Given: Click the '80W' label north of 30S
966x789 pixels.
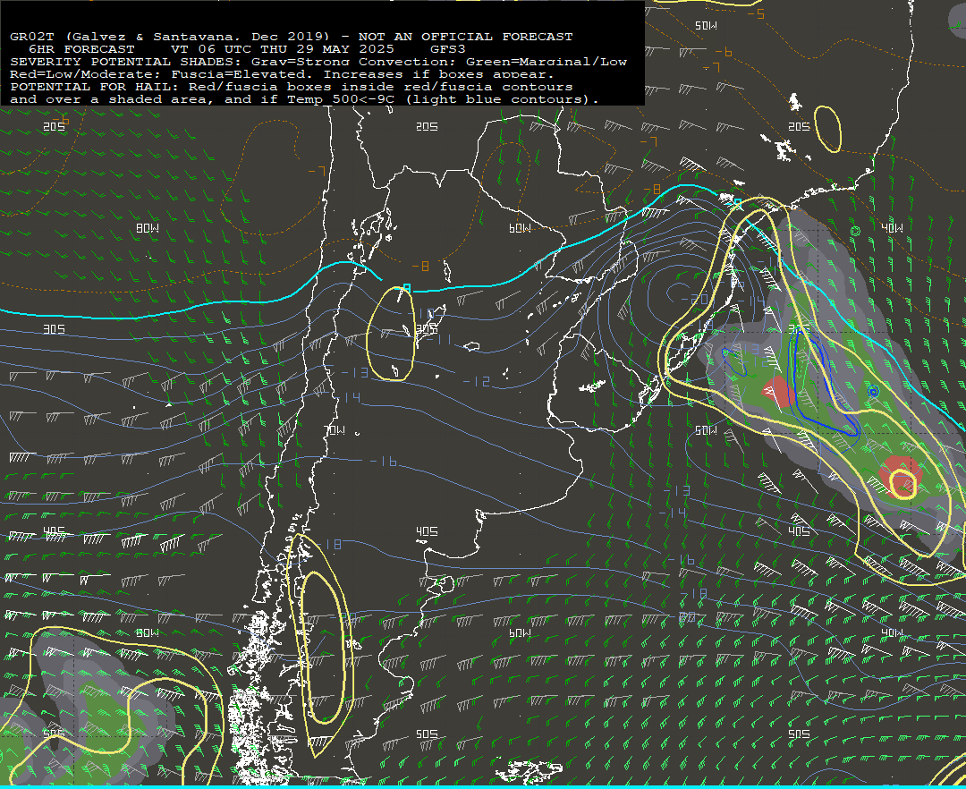Looking at the screenshot, I should pyautogui.click(x=148, y=228).
